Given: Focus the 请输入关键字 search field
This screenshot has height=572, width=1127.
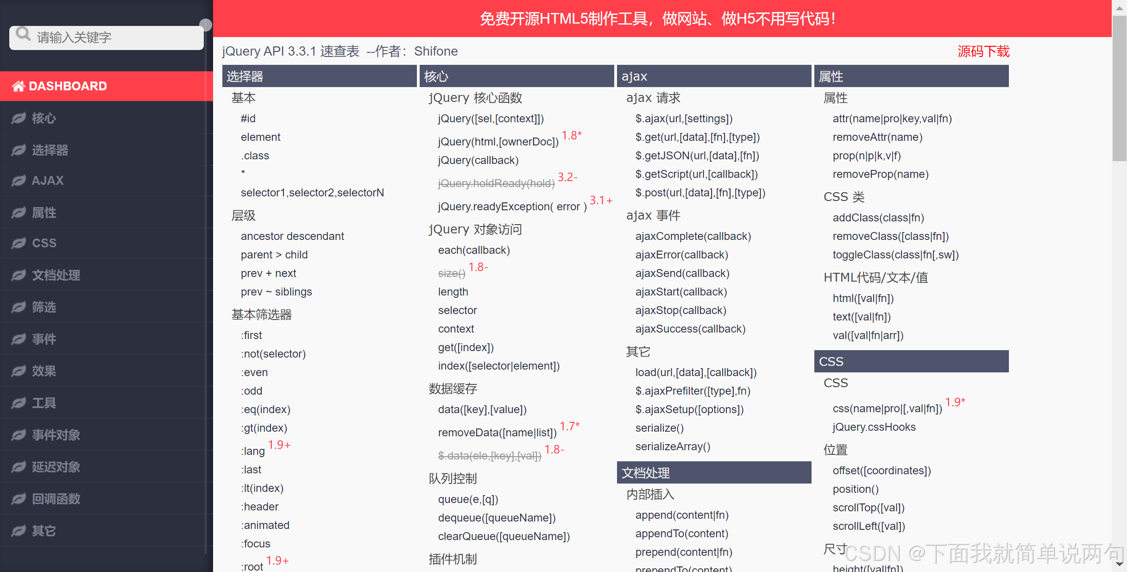Looking at the screenshot, I should click(116, 38).
